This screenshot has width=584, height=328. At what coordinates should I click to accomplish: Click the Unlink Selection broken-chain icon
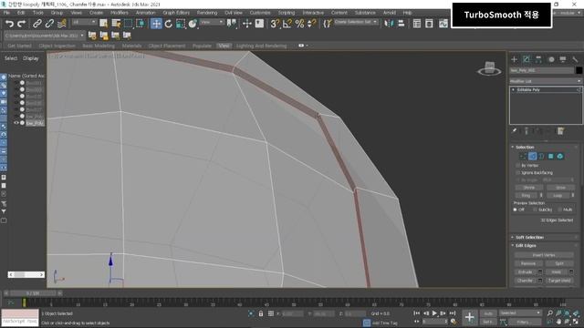pyautogui.click(x=49, y=24)
